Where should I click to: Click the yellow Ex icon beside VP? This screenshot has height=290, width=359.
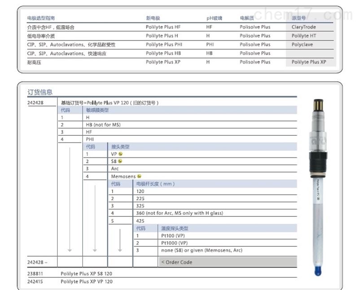121,154
